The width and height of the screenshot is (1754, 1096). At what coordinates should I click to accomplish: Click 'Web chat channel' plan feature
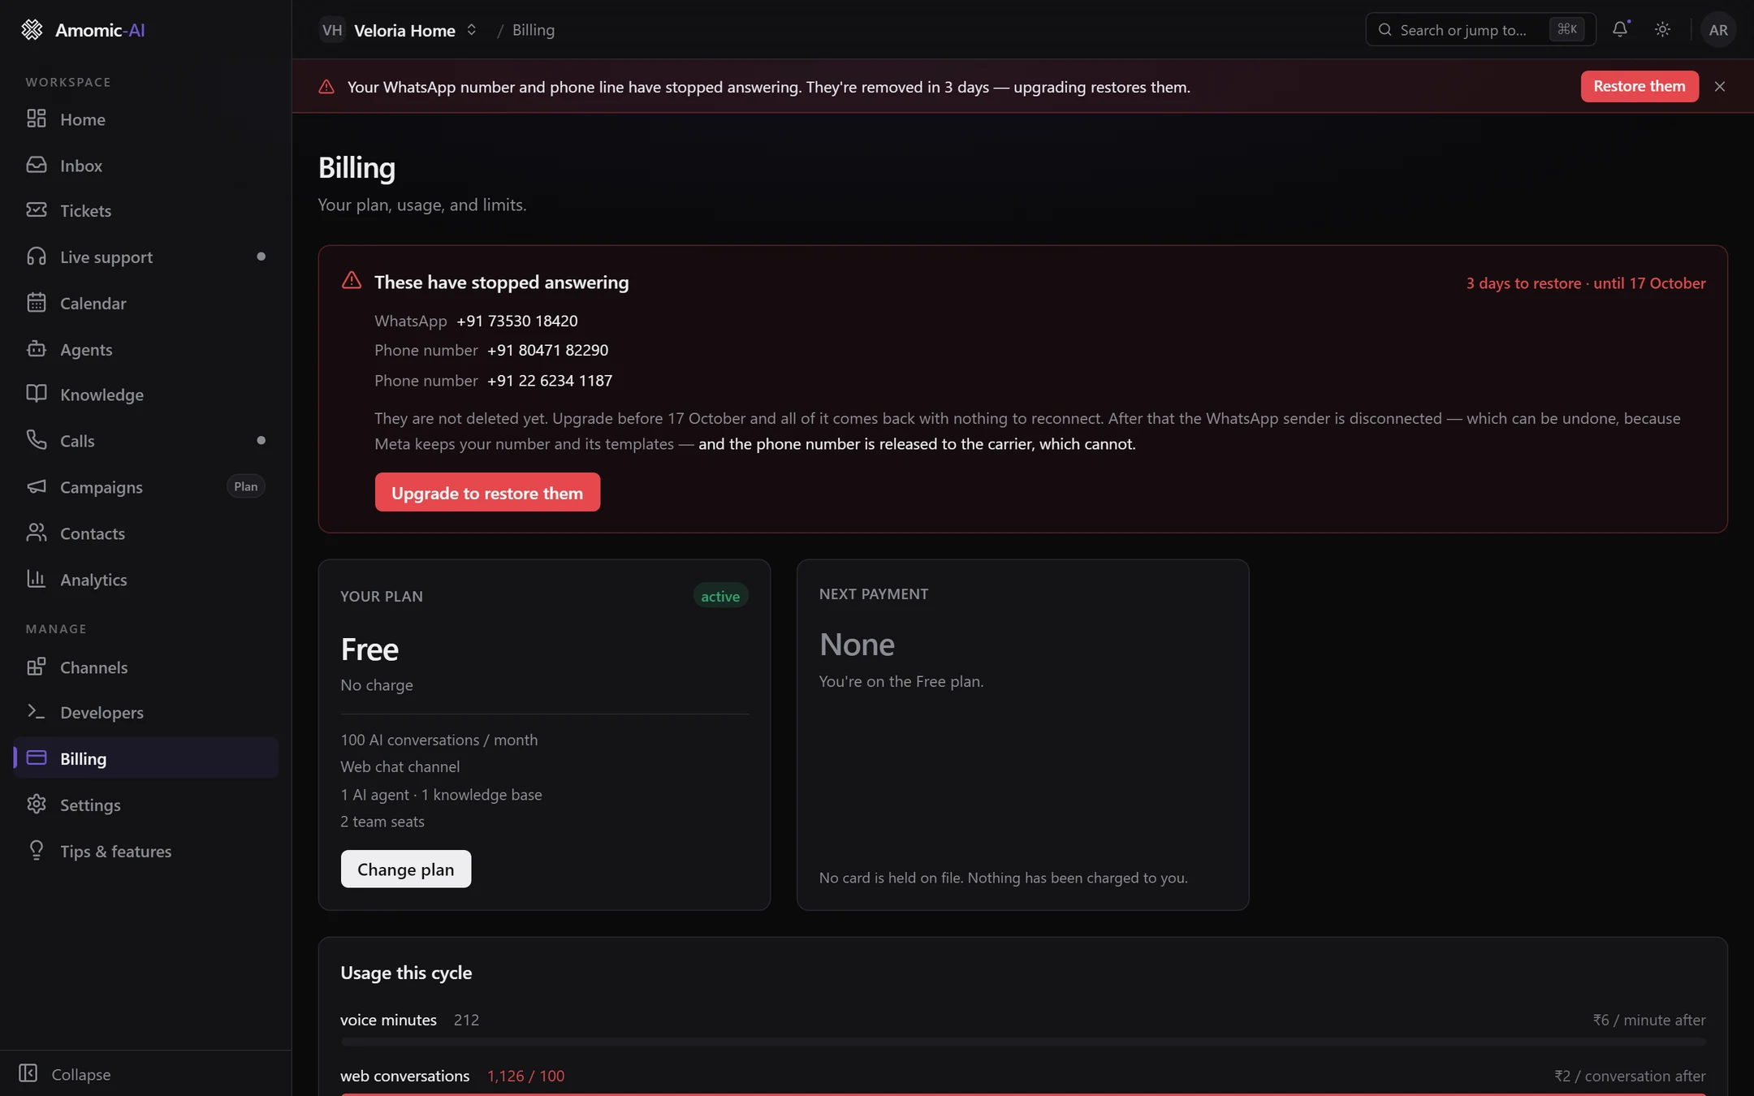[x=400, y=766]
